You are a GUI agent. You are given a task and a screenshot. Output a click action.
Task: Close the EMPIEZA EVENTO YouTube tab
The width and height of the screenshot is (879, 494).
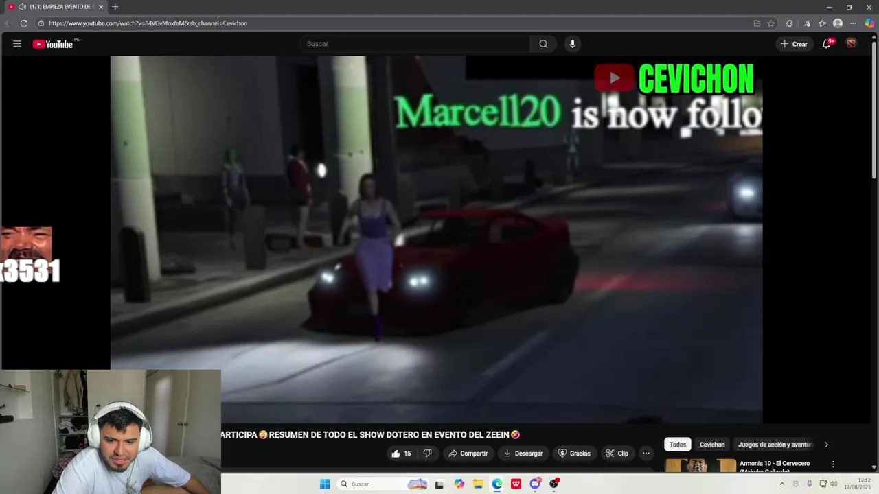(x=101, y=7)
